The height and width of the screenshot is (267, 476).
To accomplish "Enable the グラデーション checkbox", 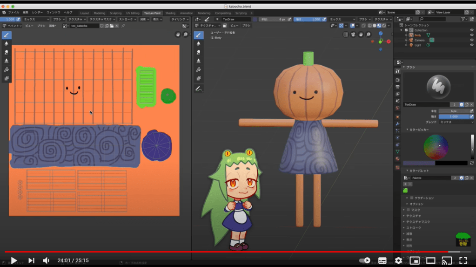I will click(411, 198).
